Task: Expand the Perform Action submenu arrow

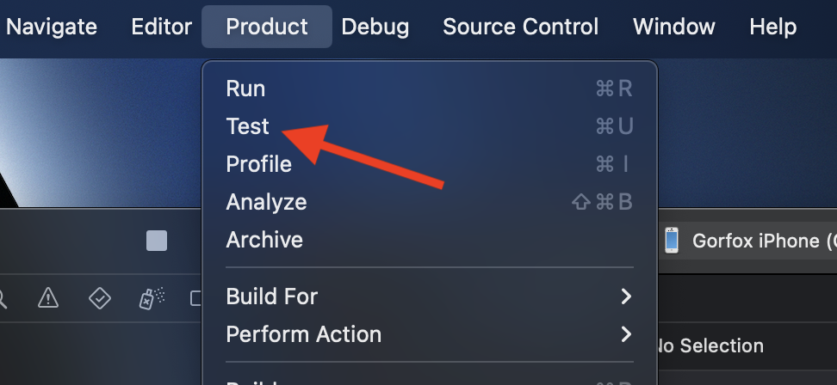Action: pos(626,334)
